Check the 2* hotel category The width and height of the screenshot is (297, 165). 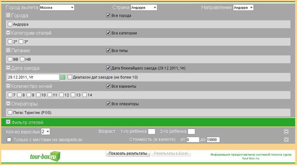coord(10,42)
